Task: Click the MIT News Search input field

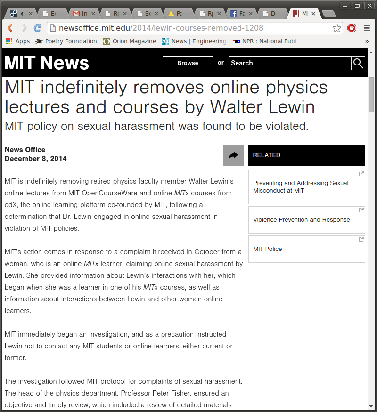Action: pos(290,63)
